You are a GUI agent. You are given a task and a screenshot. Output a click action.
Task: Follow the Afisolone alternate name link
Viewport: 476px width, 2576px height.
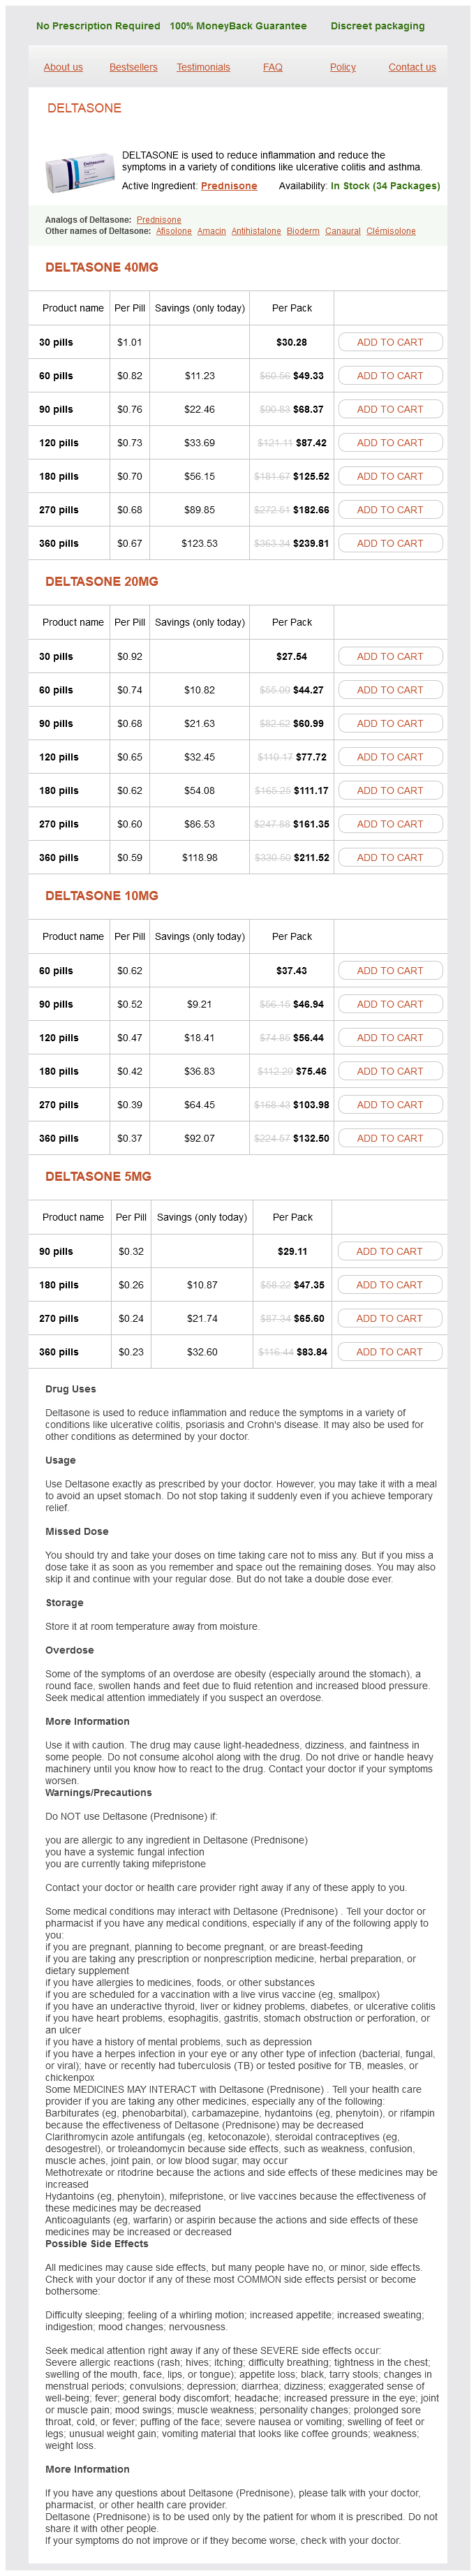click(x=173, y=231)
